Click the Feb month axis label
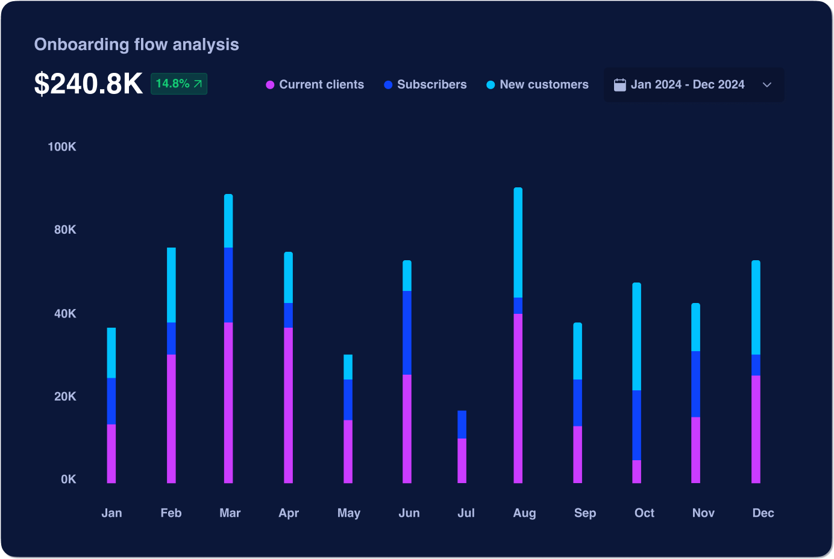Image resolution: width=834 pixels, height=559 pixels. 171,513
